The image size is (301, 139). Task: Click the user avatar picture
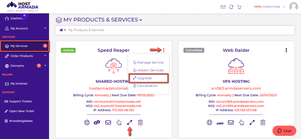(x=293, y=7)
